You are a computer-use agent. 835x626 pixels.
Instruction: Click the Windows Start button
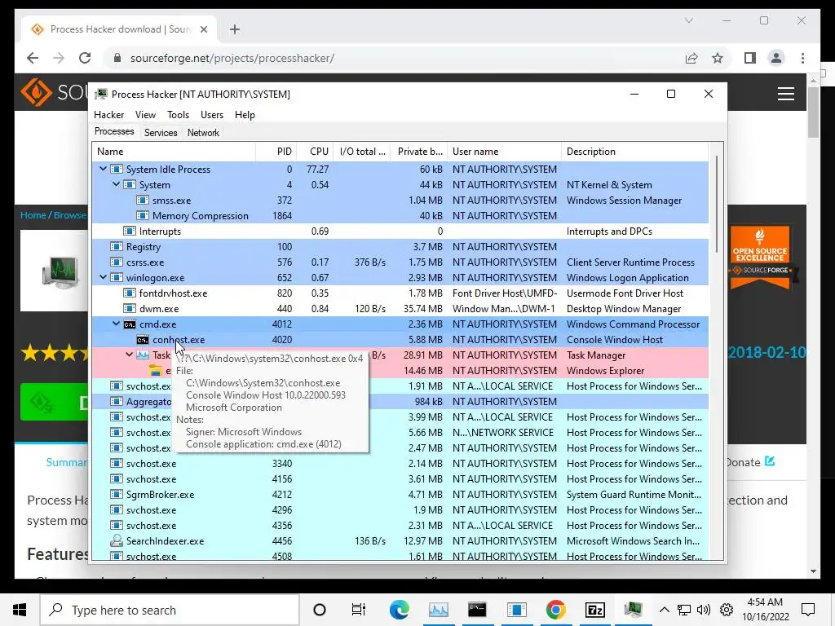[x=20, y=610]
